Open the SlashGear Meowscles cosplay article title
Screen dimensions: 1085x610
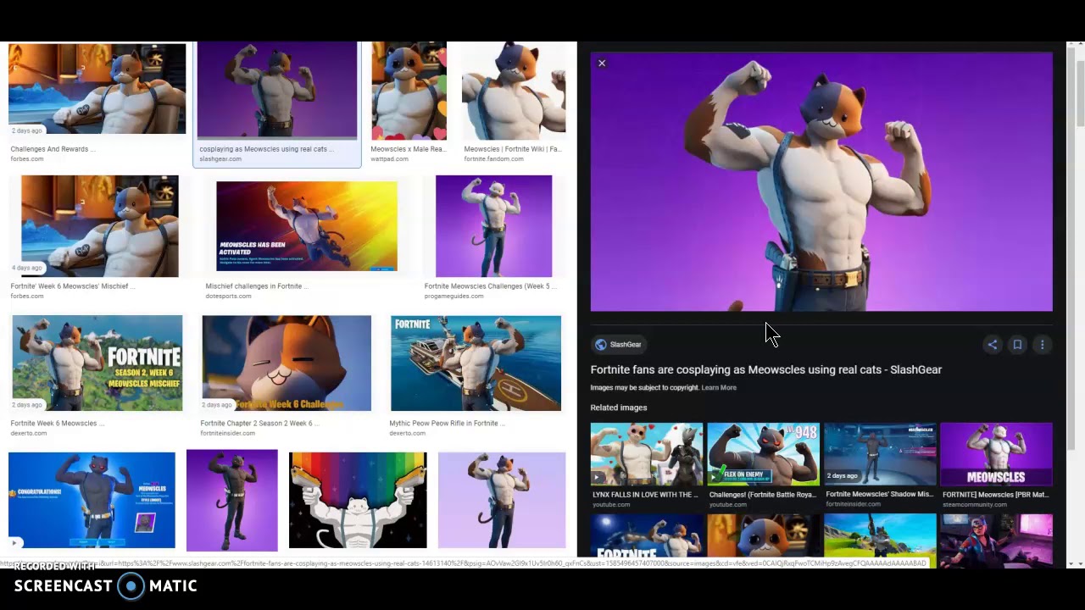click(x=765, y=369)
